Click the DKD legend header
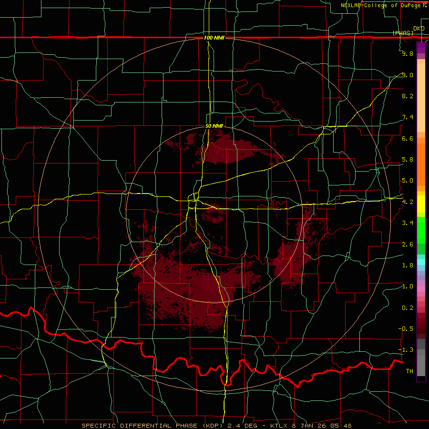Viewport: 429px width, 429px height. (x=419, y=29)
